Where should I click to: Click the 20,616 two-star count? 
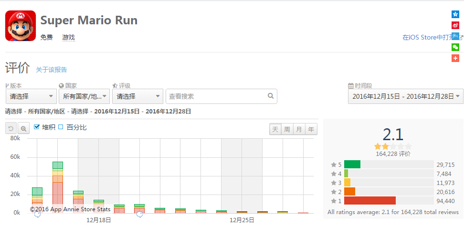tap(446, 192)
